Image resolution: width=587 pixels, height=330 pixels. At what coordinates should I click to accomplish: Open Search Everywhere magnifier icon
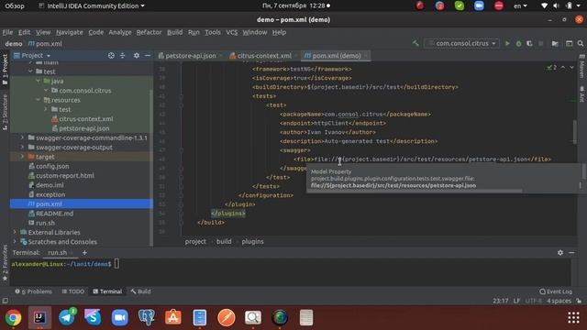point(581,43)
